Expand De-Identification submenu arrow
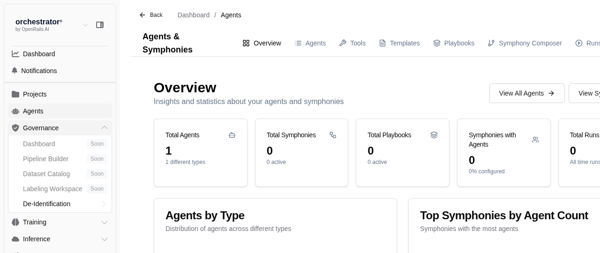600x253 pixels. click(104, 204)
